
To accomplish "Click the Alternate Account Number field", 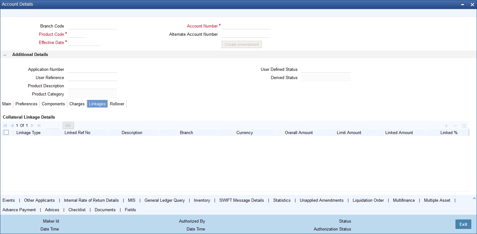I will click(x=246, y=34).
